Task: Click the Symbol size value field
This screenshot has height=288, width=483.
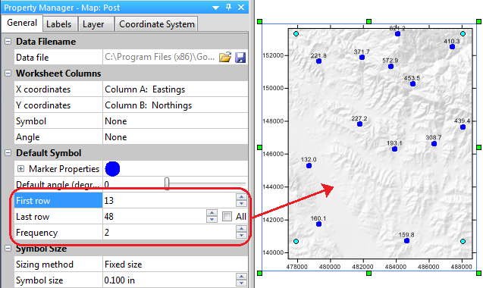Action: tap(169, 280)
